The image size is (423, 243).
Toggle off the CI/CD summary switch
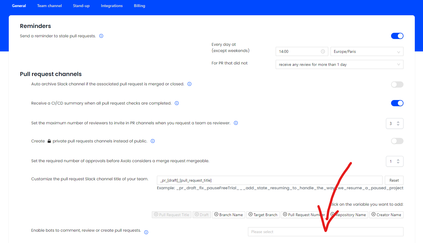(x=397, y=103)
